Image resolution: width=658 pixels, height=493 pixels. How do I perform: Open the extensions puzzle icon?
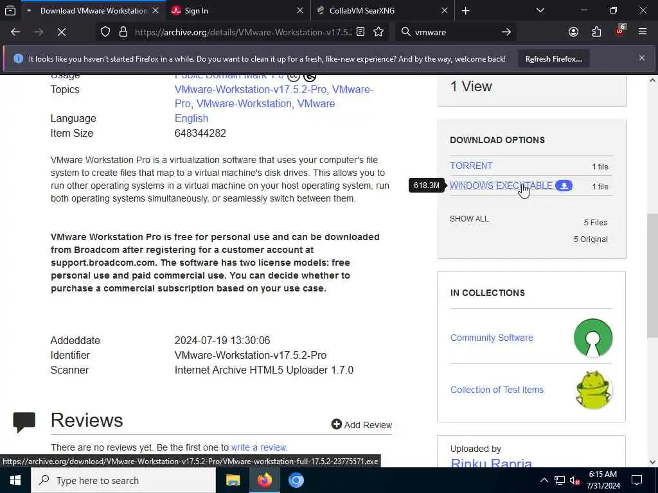(x=596, y=32)
